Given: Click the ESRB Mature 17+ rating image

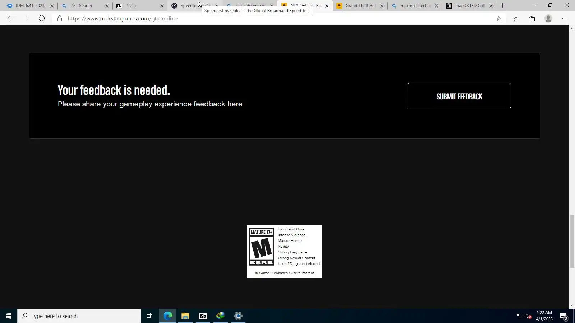Looking at the screenshot, I should (x=284, y=251).
